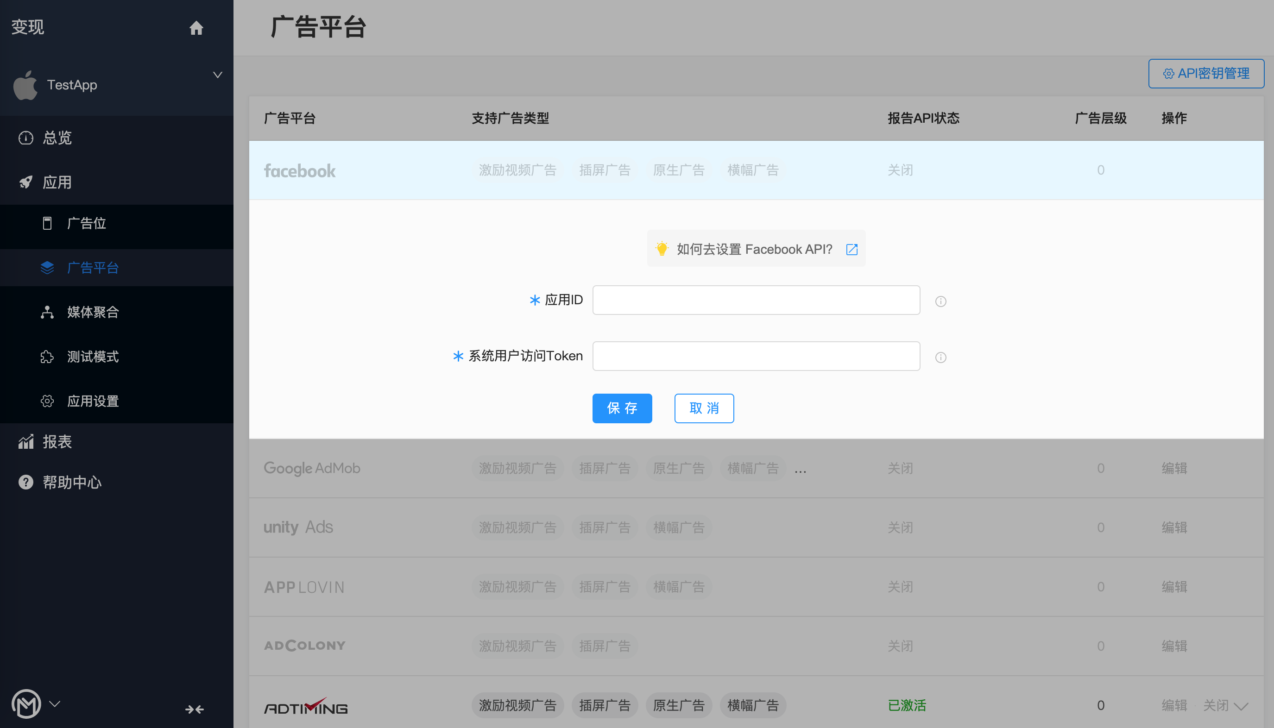Edit the AppLovin platform
This screenshot has width=1274, height=728.
[x=1174, y=586]
